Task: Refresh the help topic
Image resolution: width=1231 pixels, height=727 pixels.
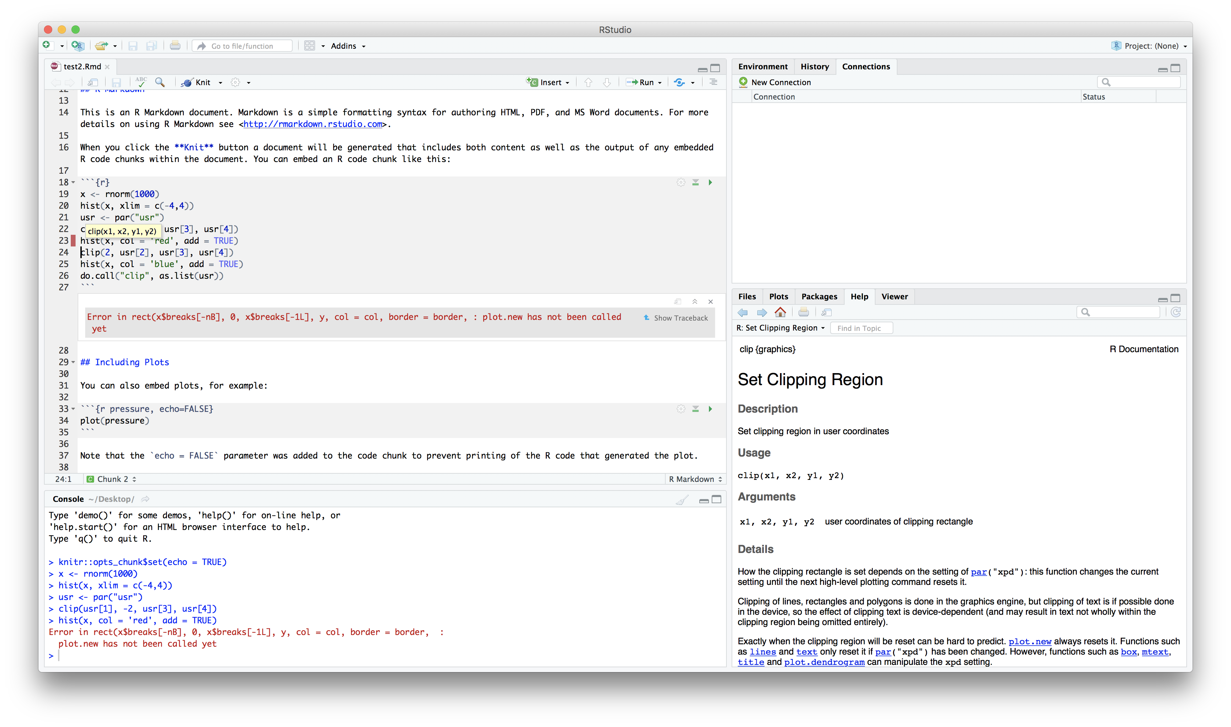Action: point(1176,312)
